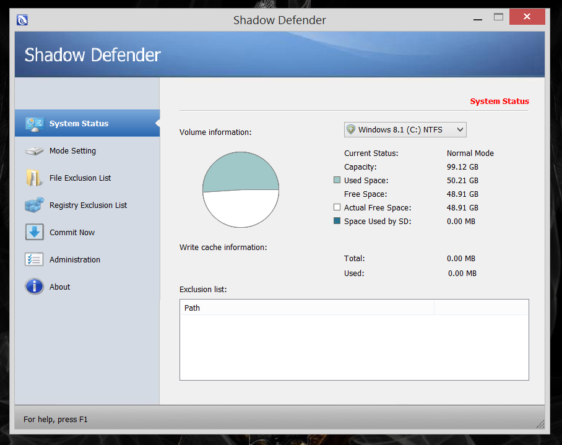Click the For help, press F1 status text
Viewport: 562px width, 445px height.
tap(56, 419)
